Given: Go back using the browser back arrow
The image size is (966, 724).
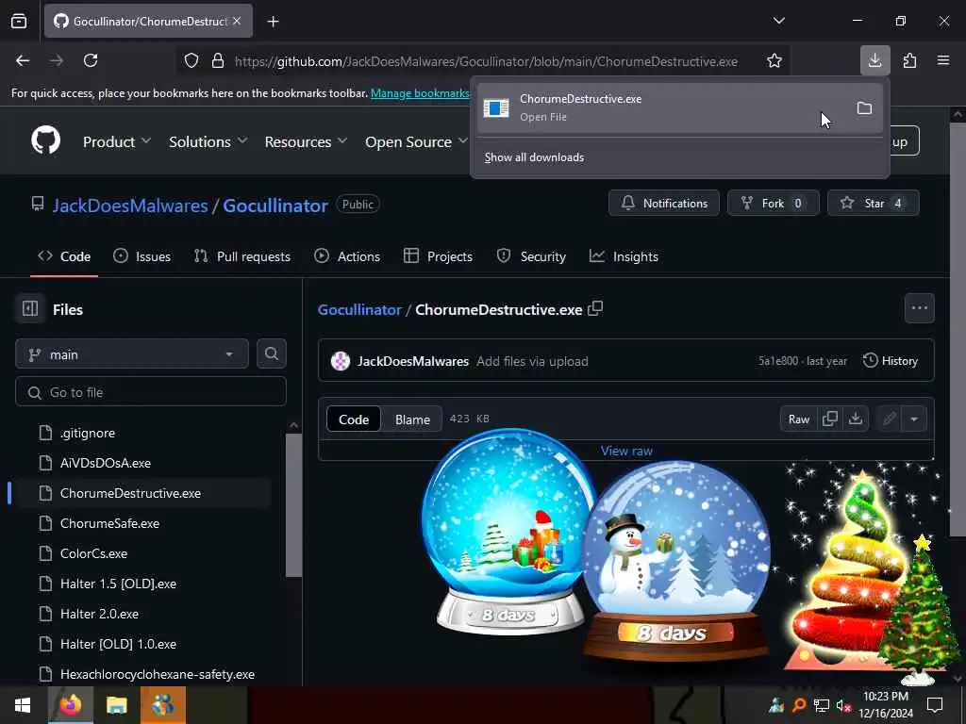Looking at the screenshot, I should pyautogui.click(x=23, y=60).
